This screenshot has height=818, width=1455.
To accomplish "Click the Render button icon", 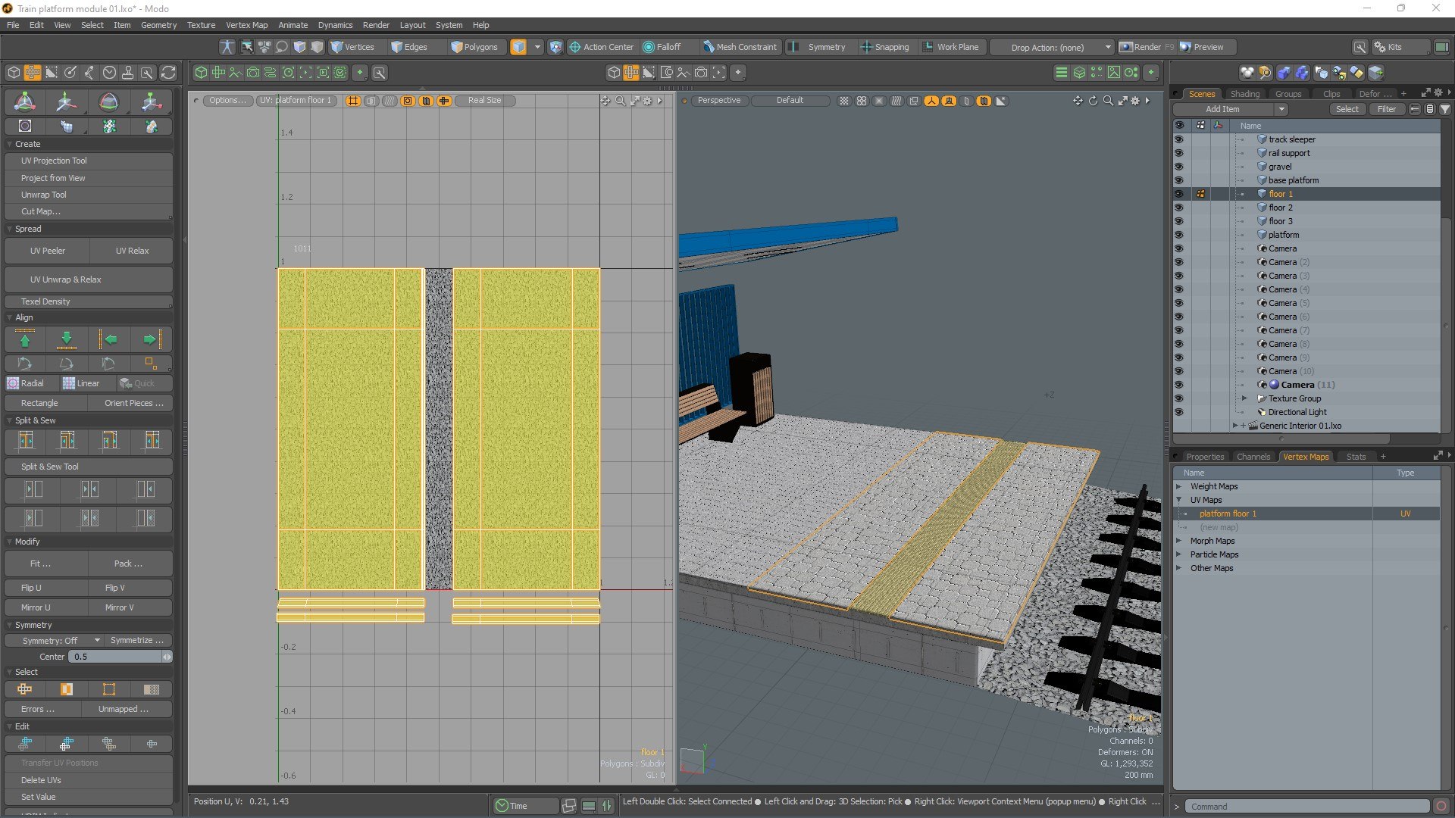I will pyautogui.click(x=1126, y=47).
